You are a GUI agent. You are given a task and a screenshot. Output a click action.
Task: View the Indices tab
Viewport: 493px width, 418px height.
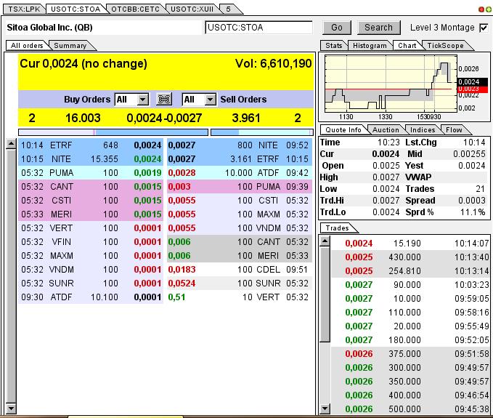tap(423, 130)
